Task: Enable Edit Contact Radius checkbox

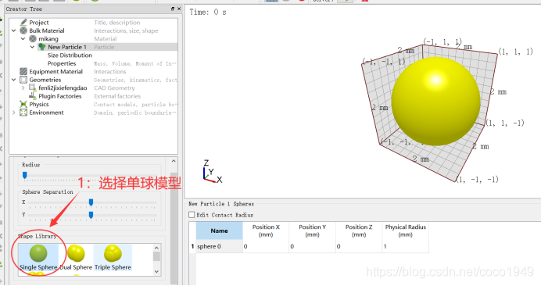Action: tap(192, 215)
